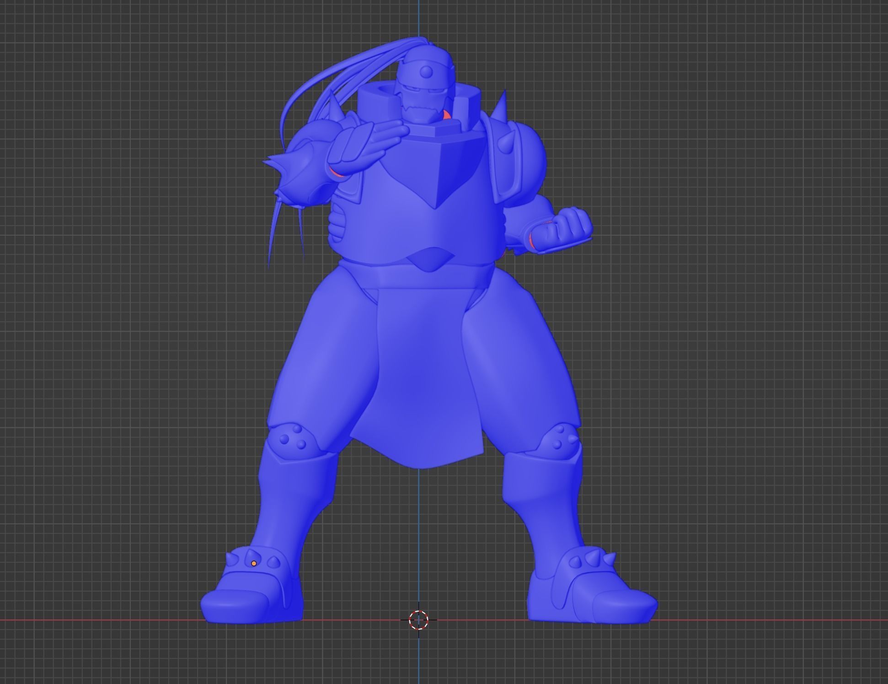The width and height of the screenshot is (888, 684).
Task: Select the hanging loincloth armor panel
Action: [x=423, y=380]
